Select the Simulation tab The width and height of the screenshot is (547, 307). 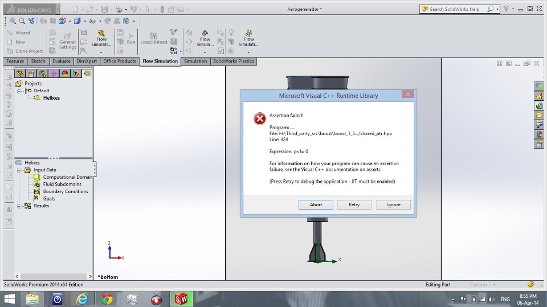(195, 61)
